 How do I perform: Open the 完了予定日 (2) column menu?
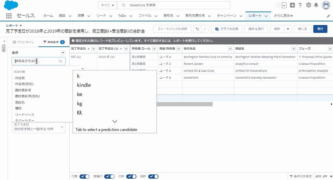[126, 49]
